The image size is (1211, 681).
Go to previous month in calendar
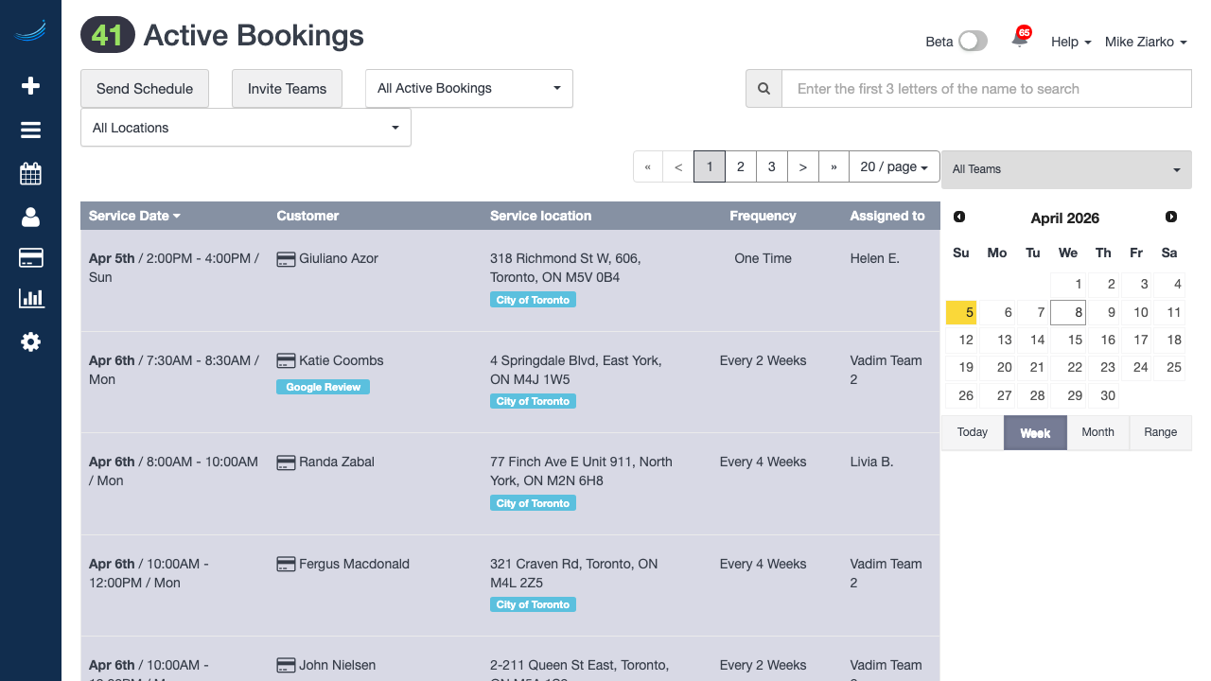tap(959, 218)
